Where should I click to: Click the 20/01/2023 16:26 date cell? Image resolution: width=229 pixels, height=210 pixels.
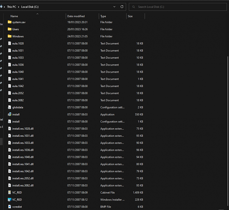point(78,29)
